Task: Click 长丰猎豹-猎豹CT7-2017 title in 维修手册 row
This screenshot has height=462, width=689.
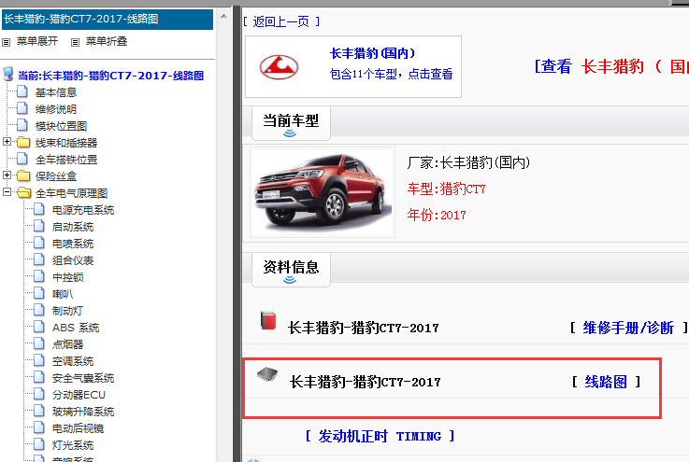Action: pos(363,328)
